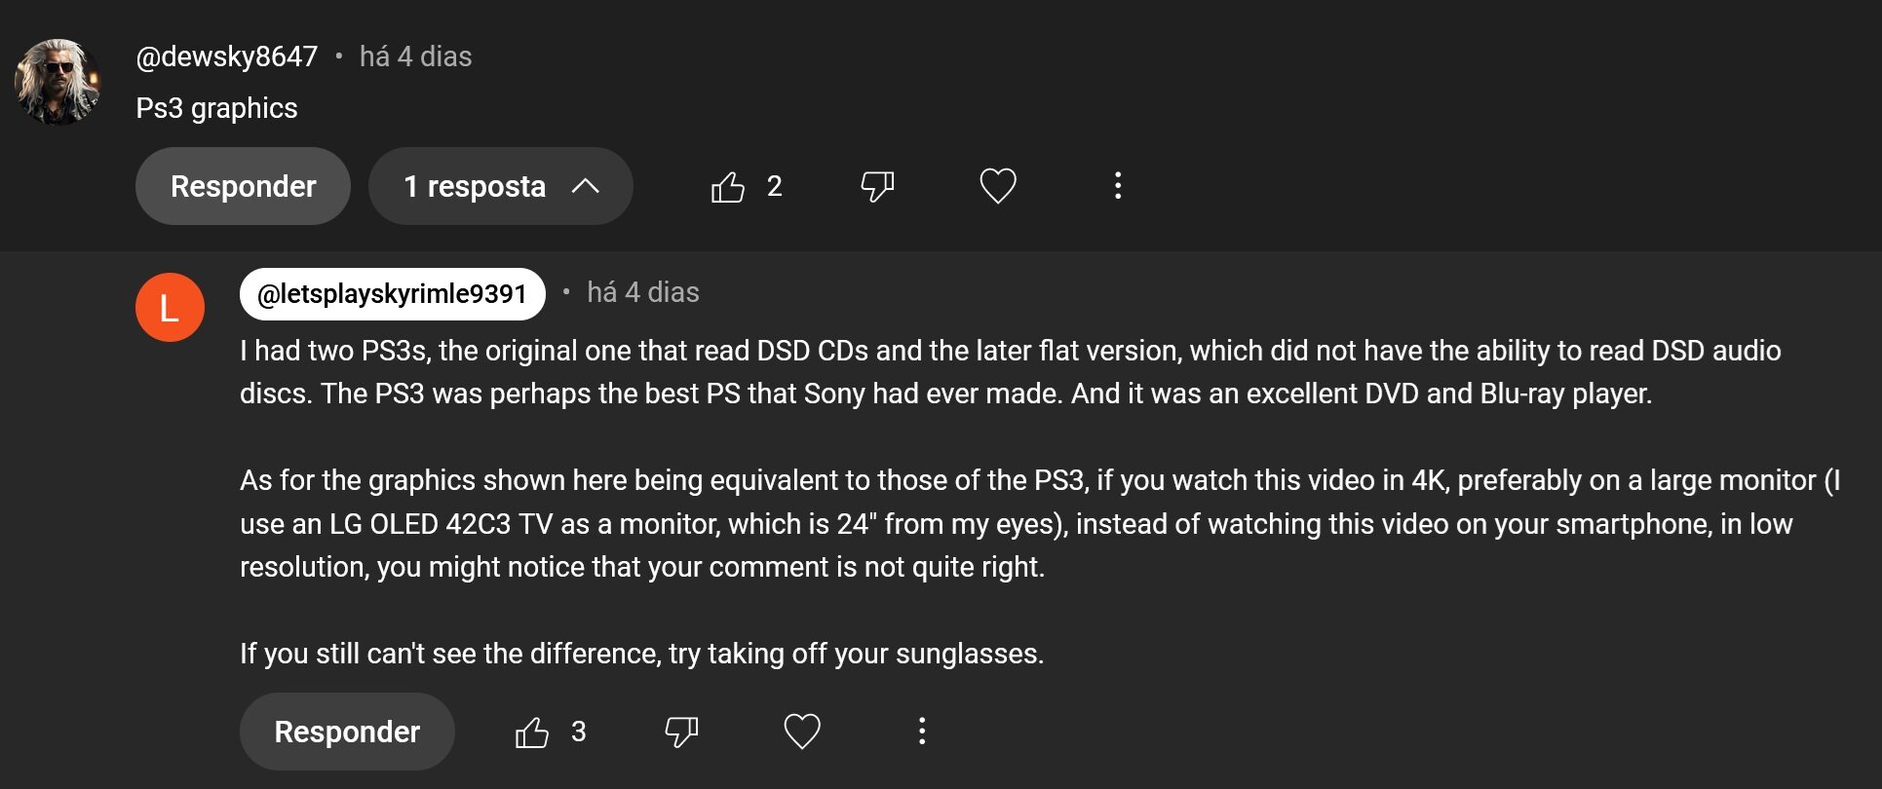Open top comment's "há 4 dias" timestamp
The width and height of the screenshot is (1882, 789).
click(x=415, y=56)
